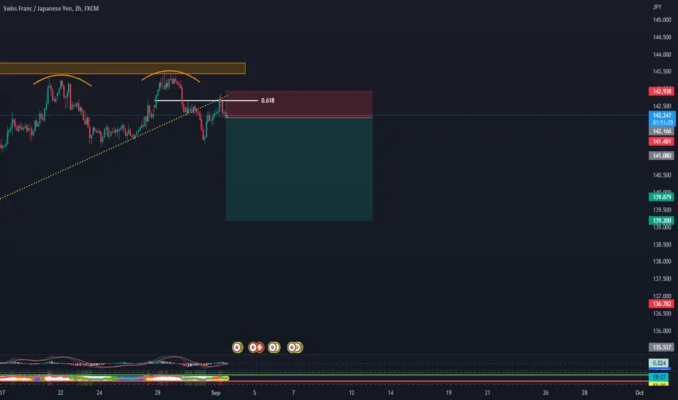Click the 136.000 price axis tick
678x400 pixels.
coord(662,331)
